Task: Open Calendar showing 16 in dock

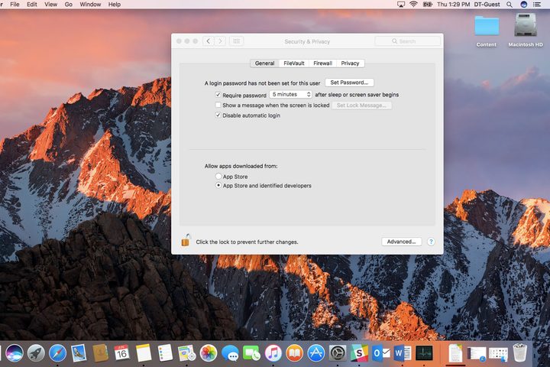Action: point(121,353)
